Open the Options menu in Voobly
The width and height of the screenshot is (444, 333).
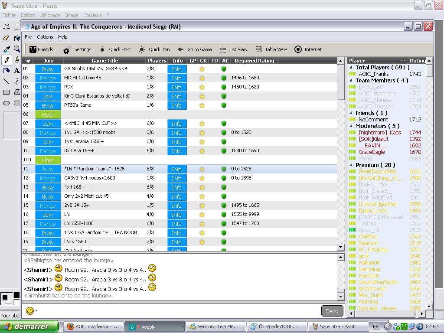(45, 37)
